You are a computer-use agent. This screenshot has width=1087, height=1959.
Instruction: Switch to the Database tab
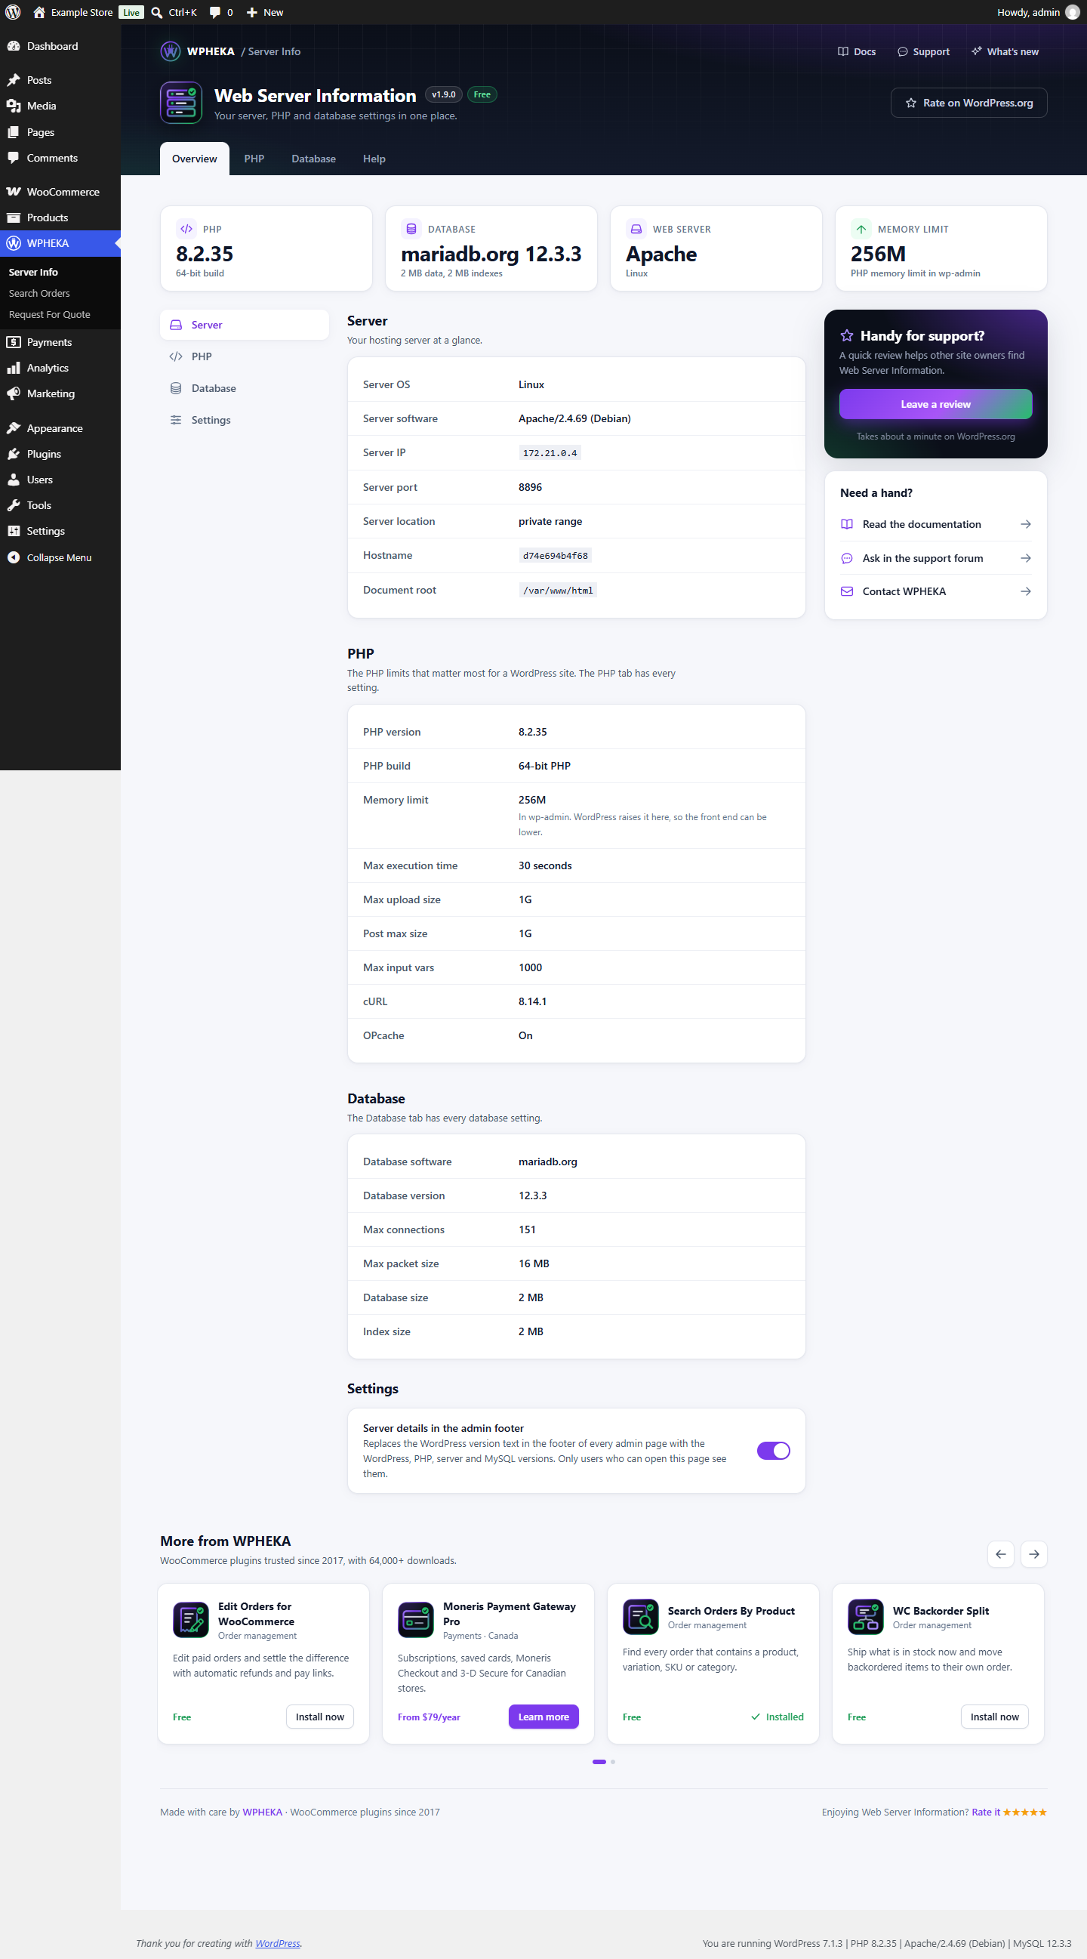point(313,159)
